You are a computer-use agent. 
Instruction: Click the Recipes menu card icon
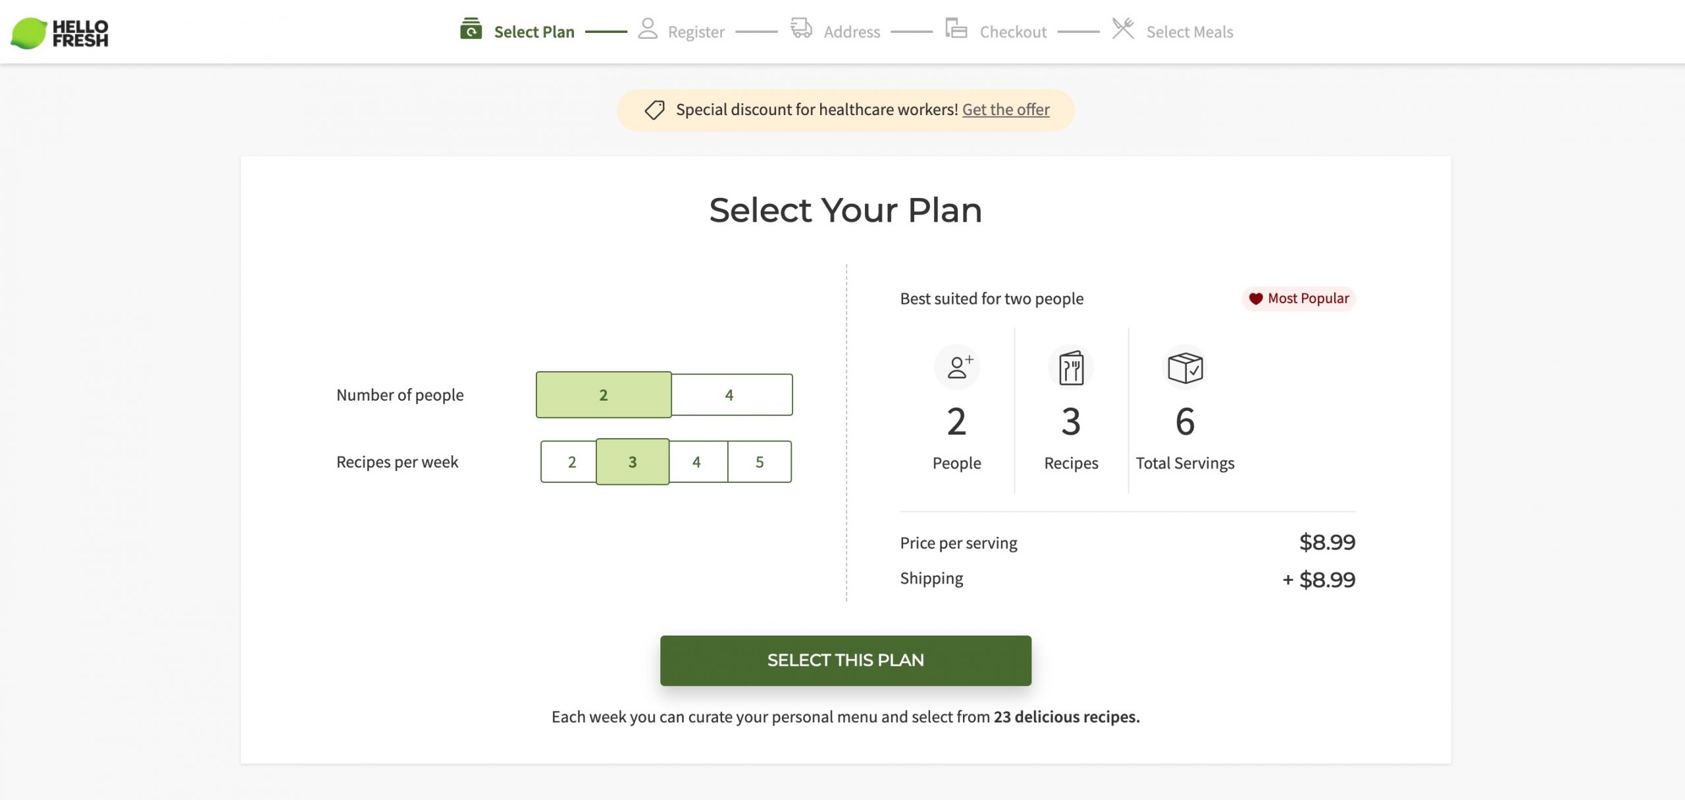click(x=1071, y=367)
